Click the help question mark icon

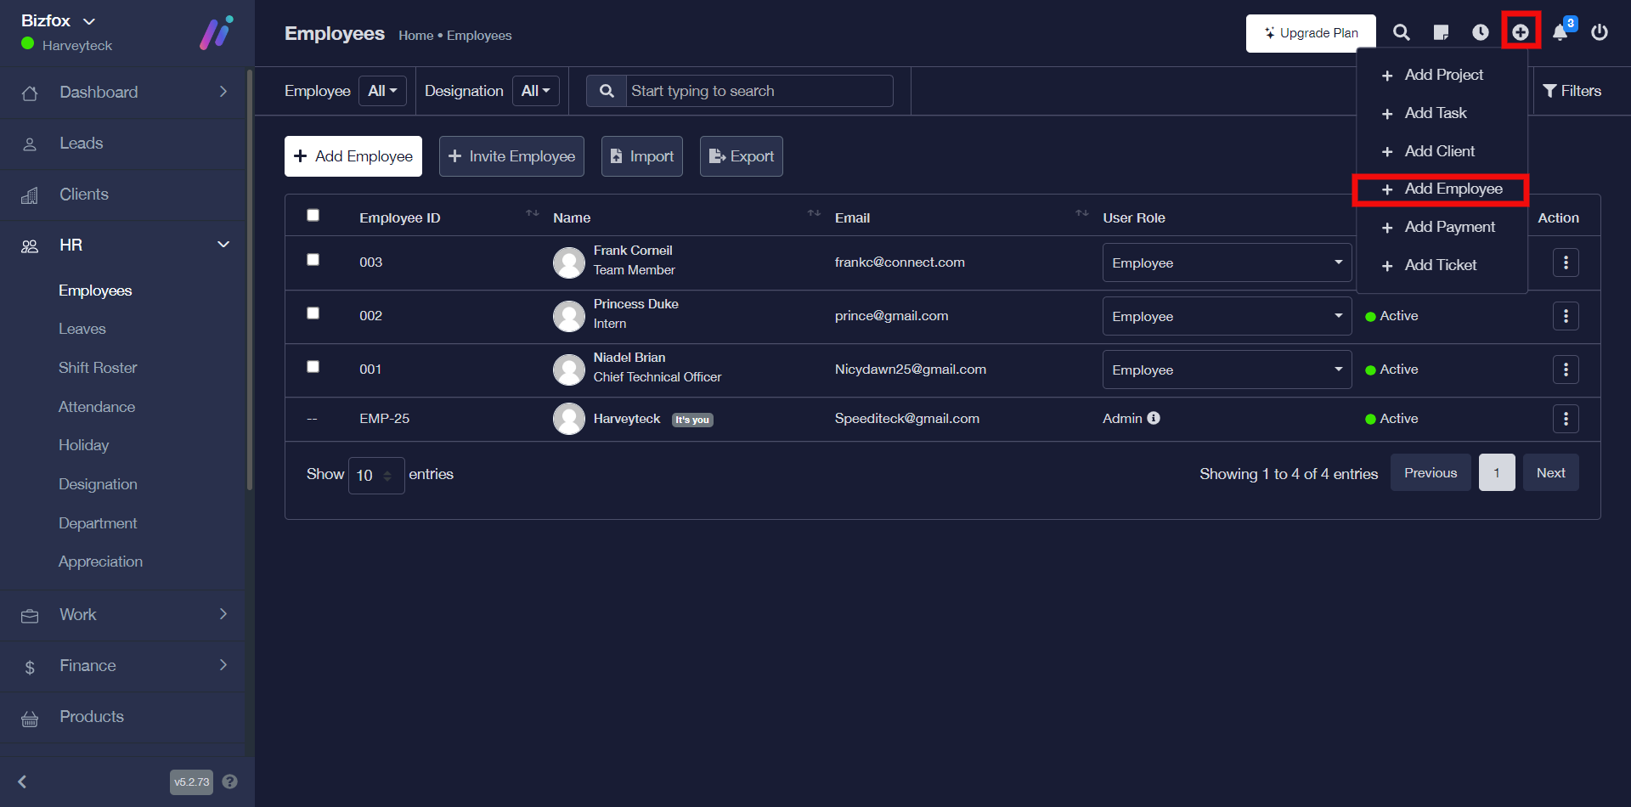[229, 782]
